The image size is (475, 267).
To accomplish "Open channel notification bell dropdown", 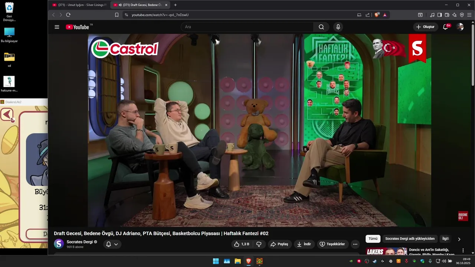I will (112, 244).
